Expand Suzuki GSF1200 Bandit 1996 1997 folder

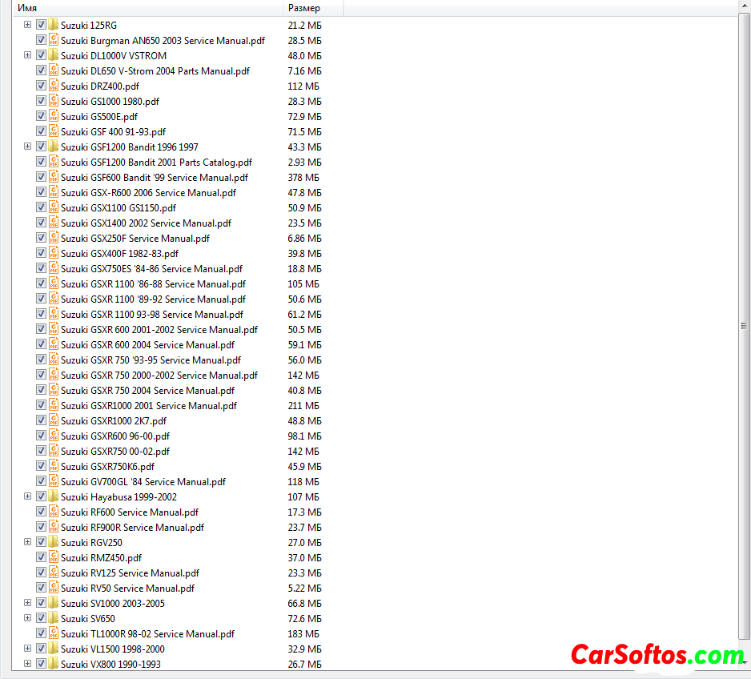coord(27,147)
